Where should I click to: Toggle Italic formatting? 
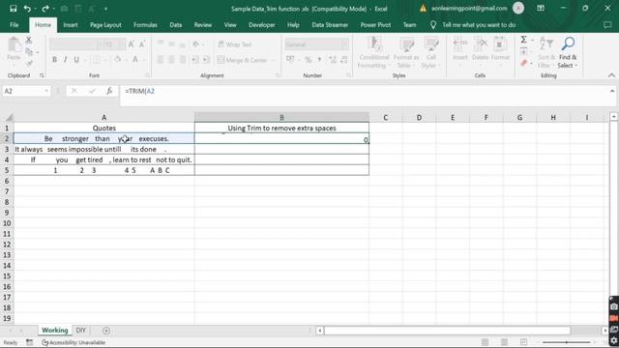(65, 60)
